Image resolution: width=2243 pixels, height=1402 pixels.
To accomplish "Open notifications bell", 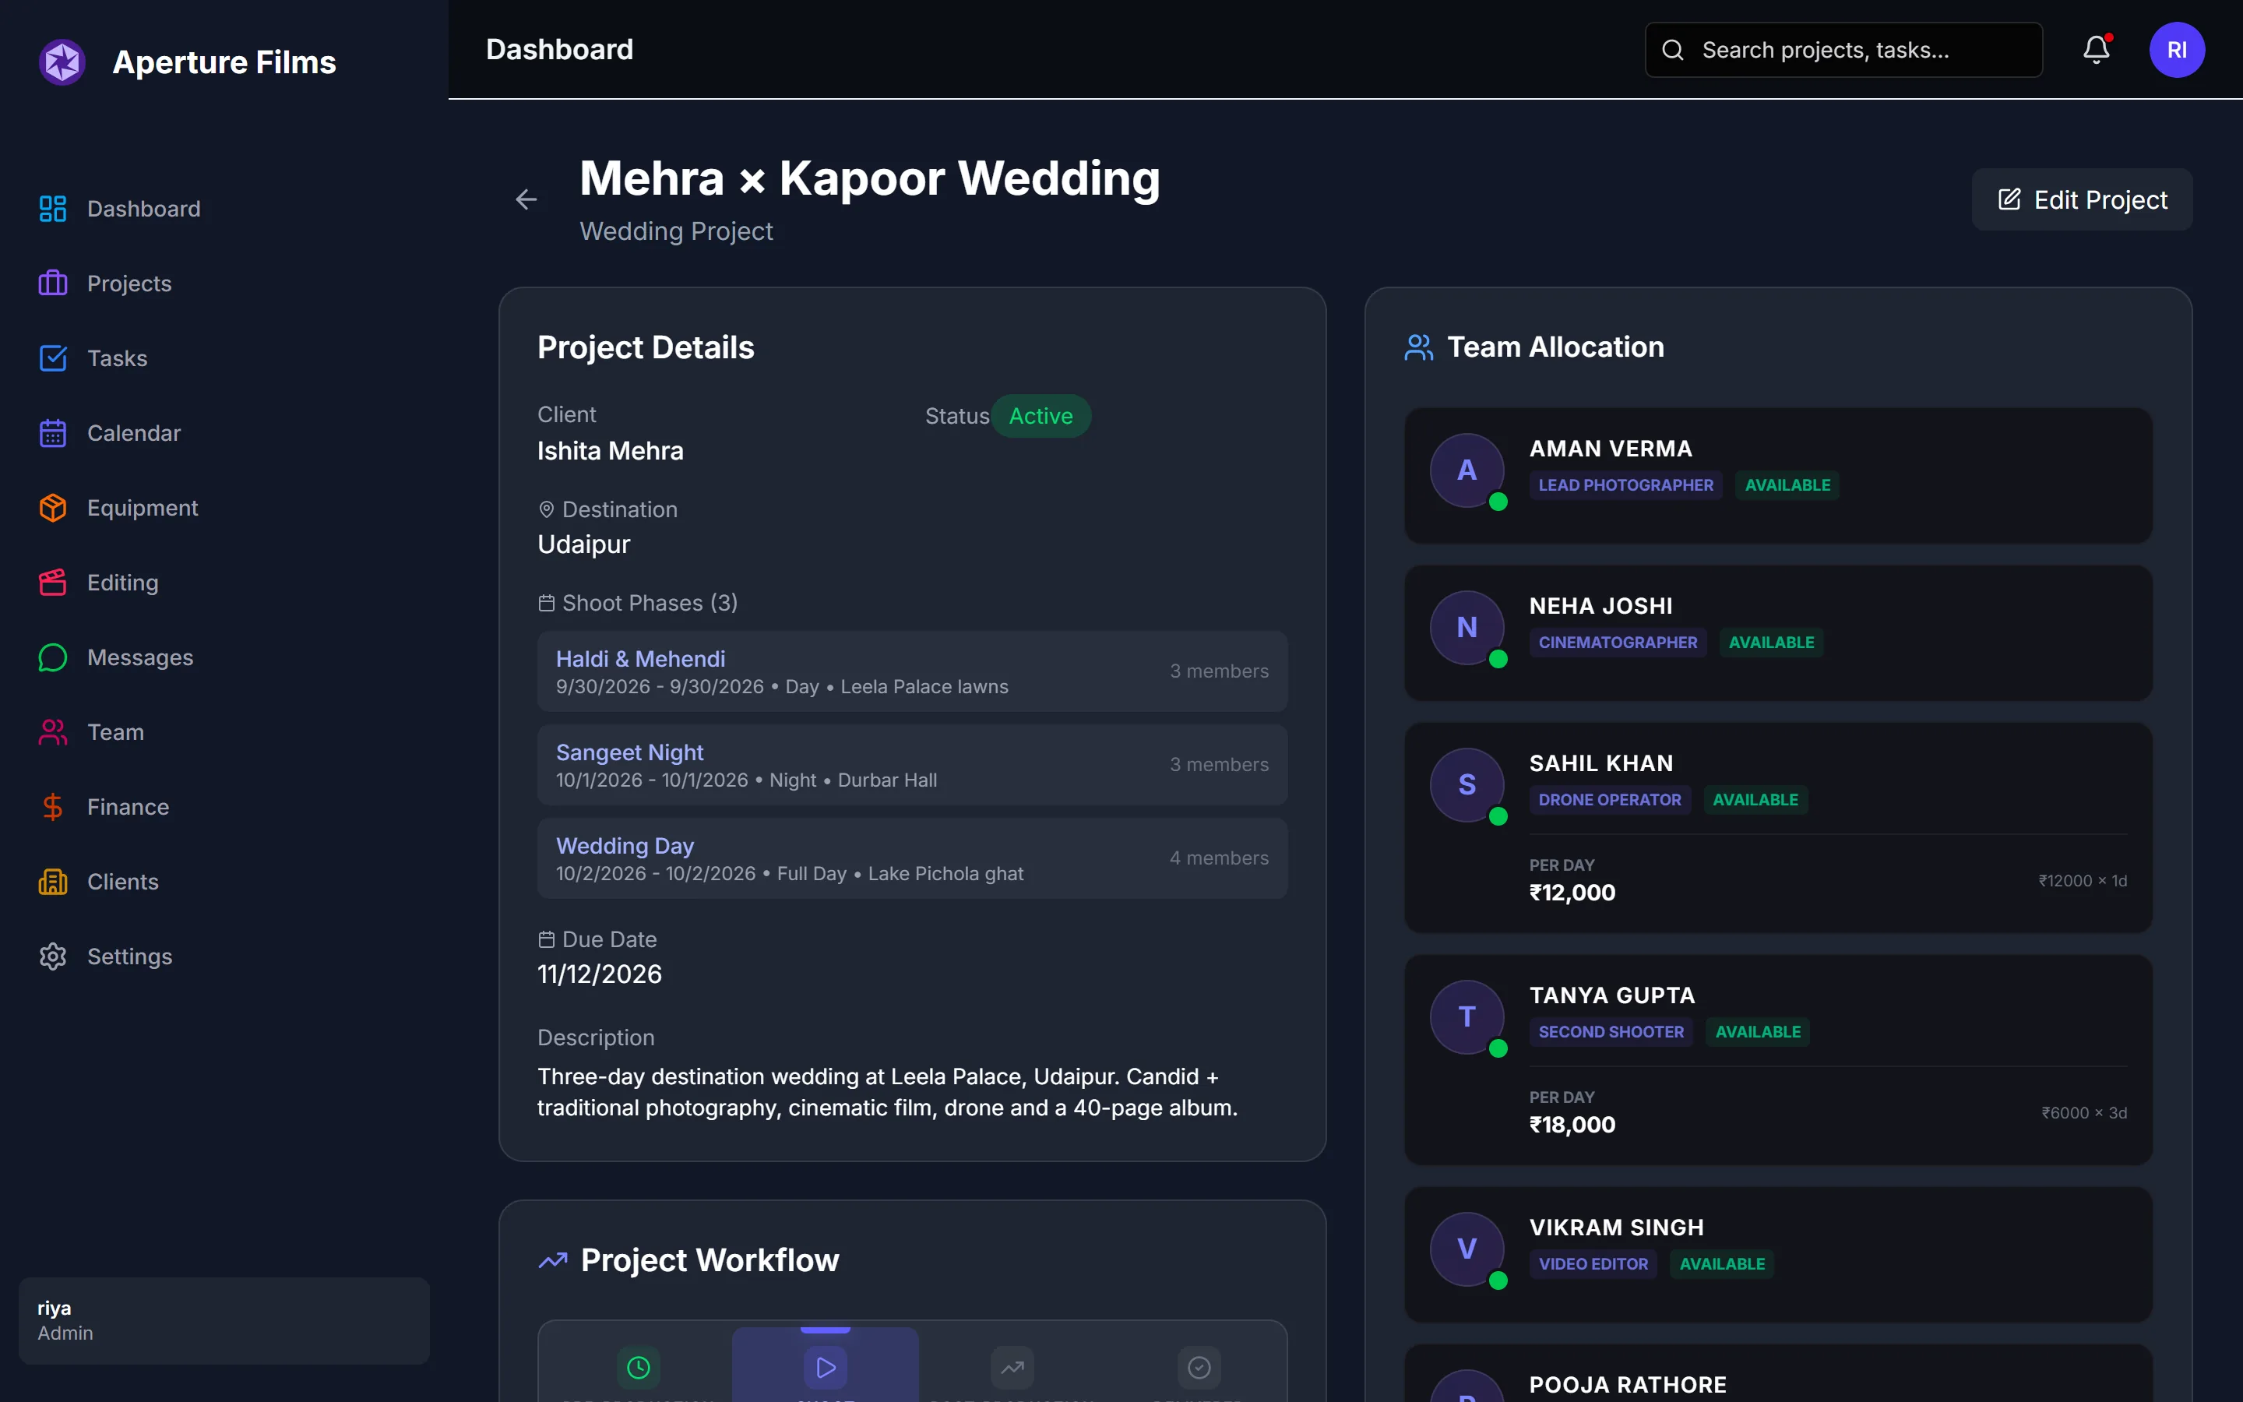I will point(2097,50).
